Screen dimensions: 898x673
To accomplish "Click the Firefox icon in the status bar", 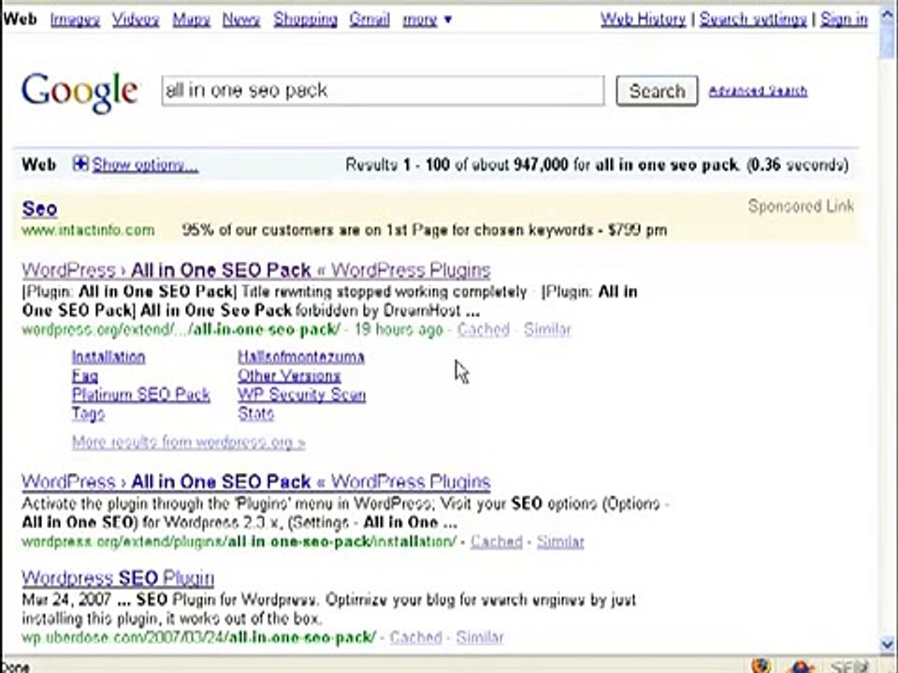I will pos(760,666).
